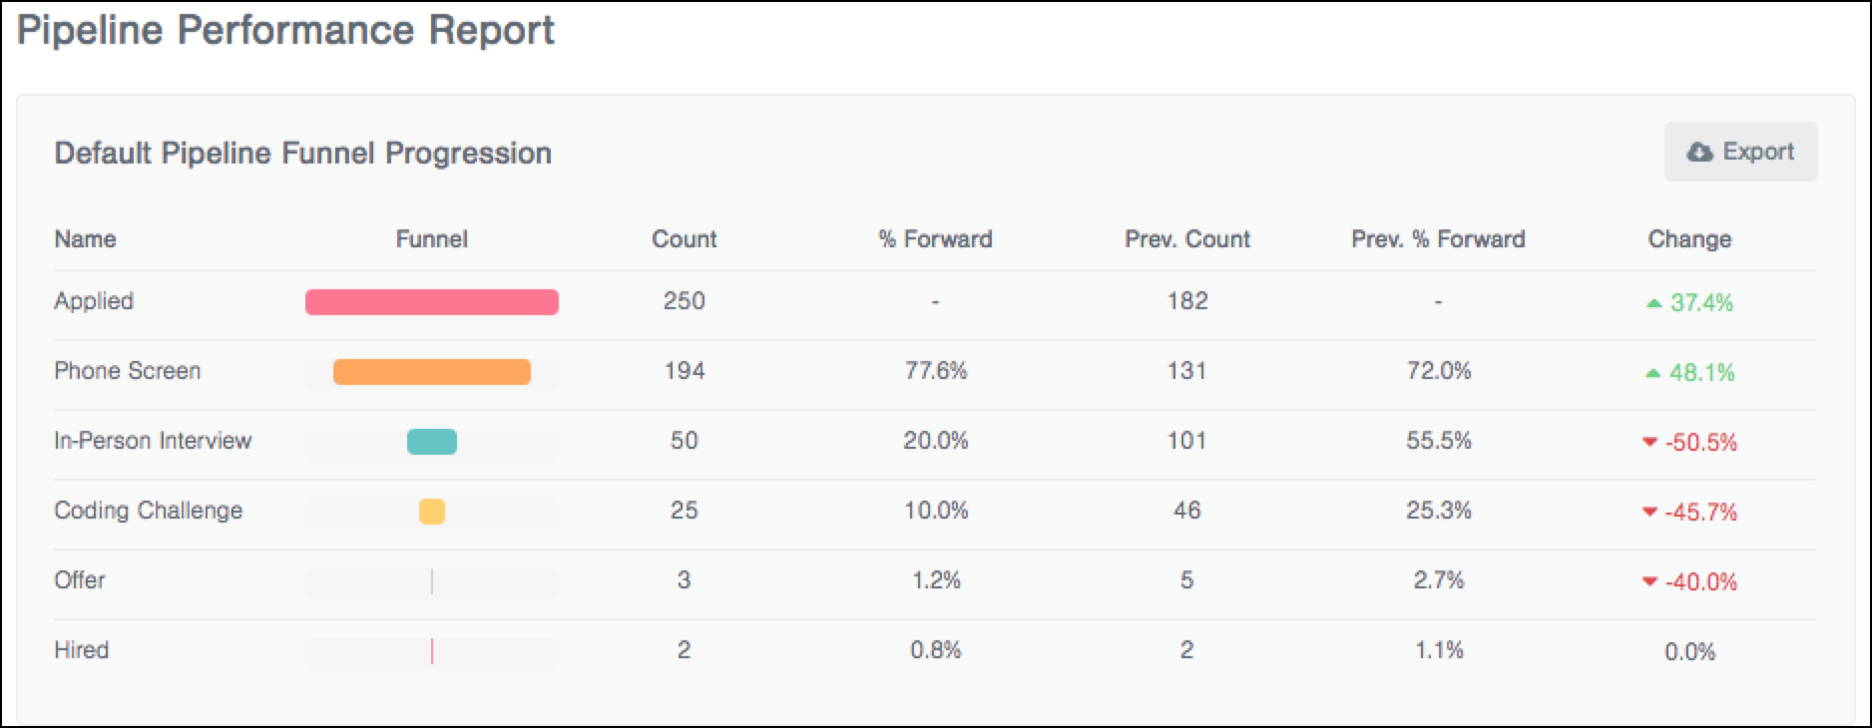
Task: Click the cloud icon on Export
Action: (x=1699, y=153)
